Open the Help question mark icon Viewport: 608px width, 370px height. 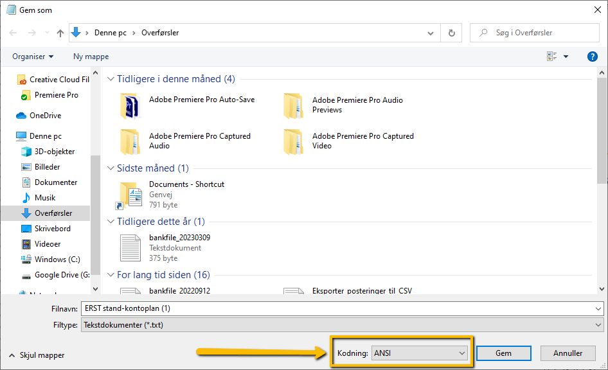tap(593, 57)
